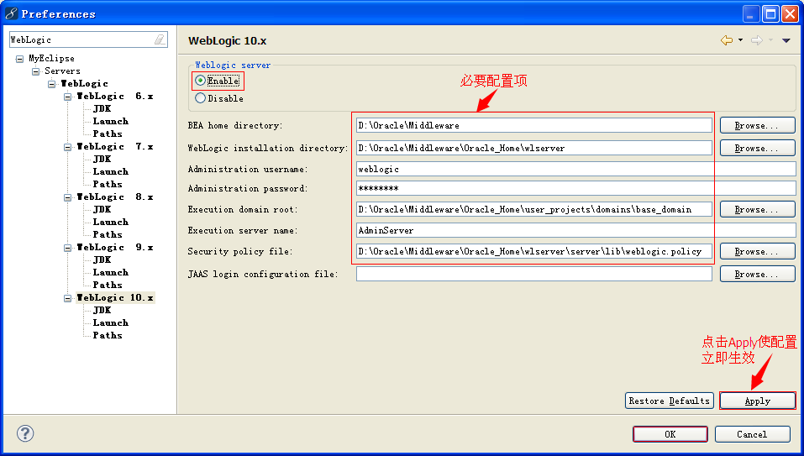Collapse the WebLogic 6.x node

(x=68, y=97)
